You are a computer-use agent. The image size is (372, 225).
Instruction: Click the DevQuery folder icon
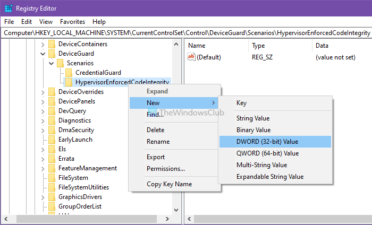(52, 111)
